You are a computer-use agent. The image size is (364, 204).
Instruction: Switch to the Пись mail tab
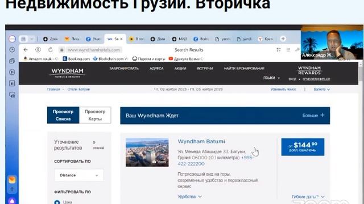point(72,39)
